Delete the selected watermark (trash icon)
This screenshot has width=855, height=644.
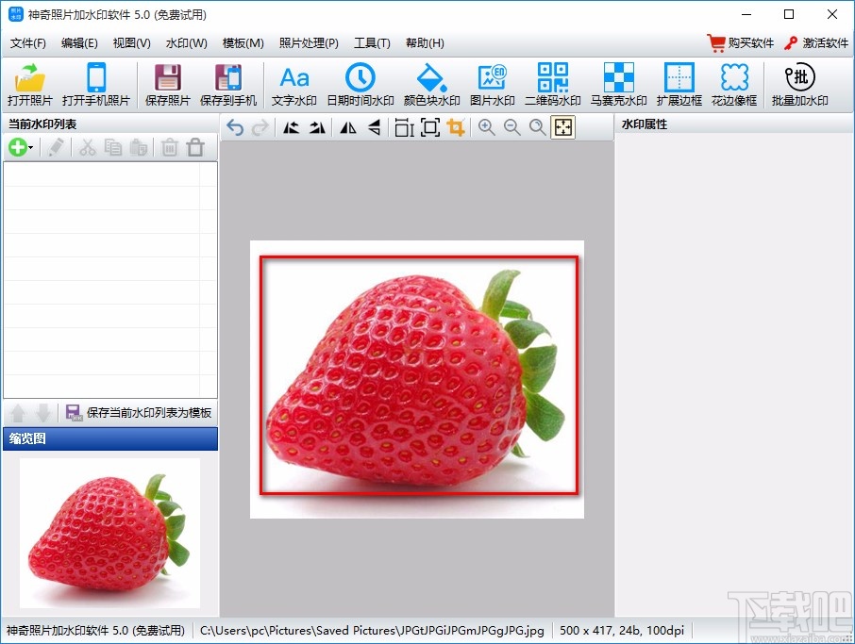[170, 147]
